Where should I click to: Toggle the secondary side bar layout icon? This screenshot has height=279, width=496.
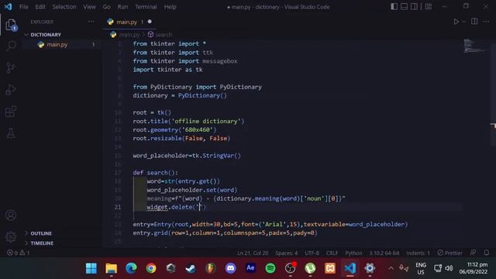point(414,7)
